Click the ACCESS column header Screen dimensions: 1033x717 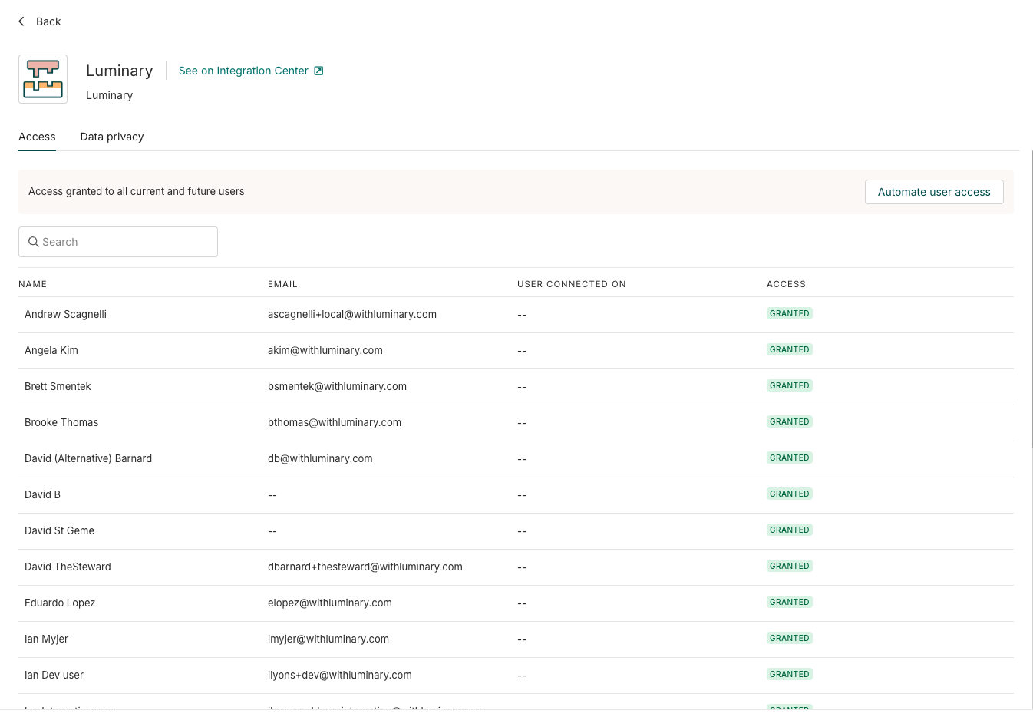786,284
